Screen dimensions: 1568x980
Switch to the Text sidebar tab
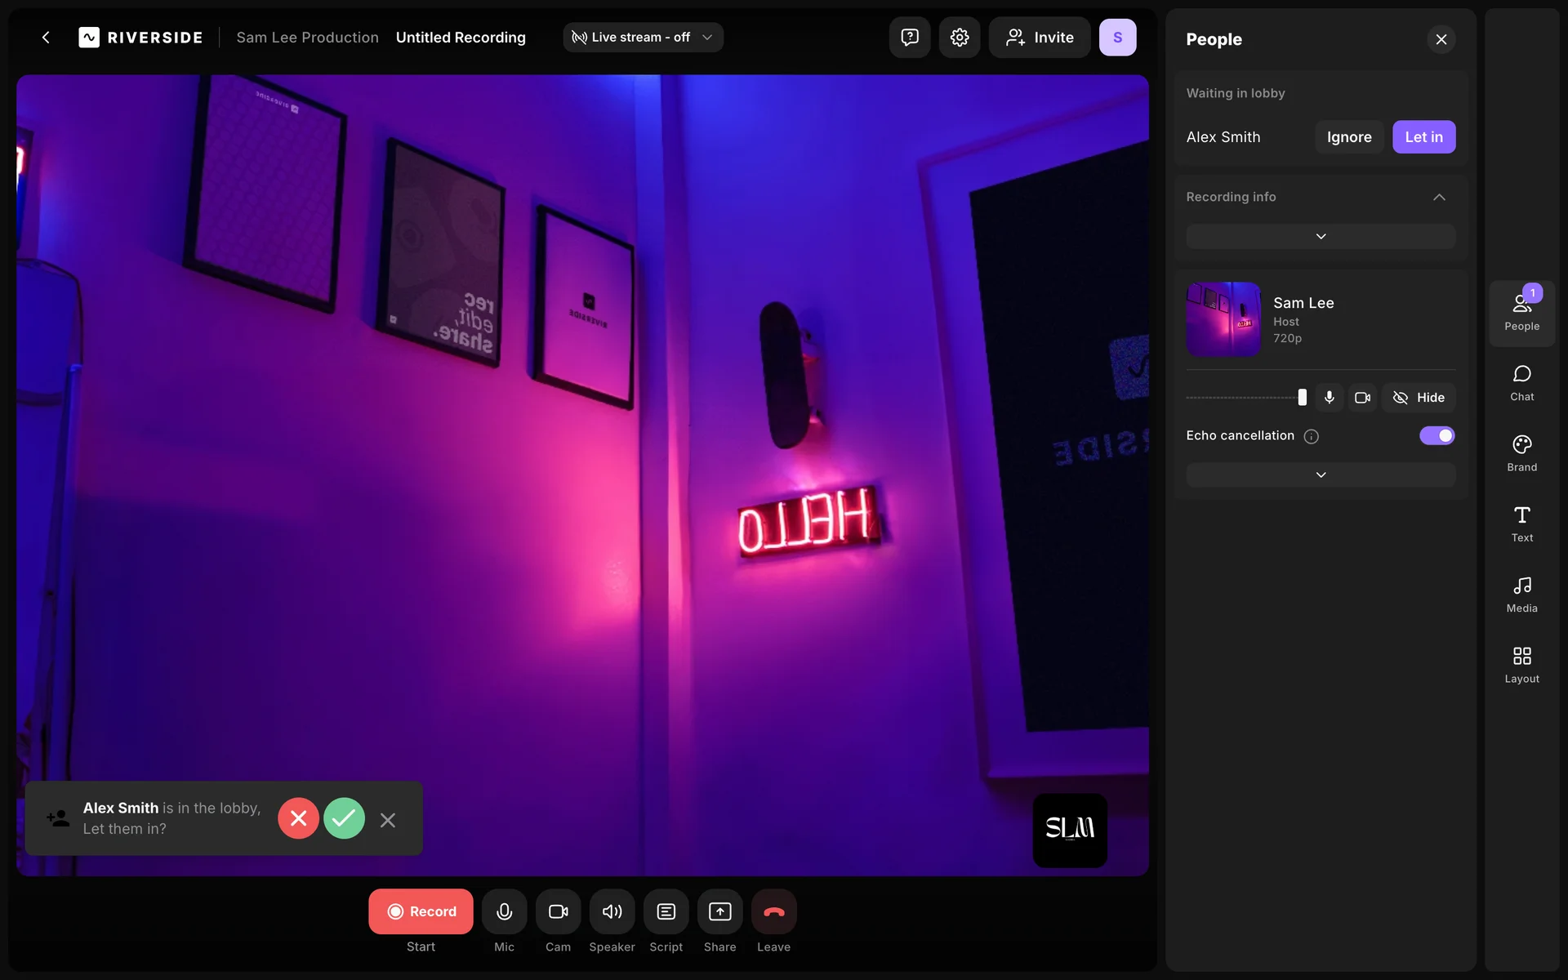click(1521, 523)
